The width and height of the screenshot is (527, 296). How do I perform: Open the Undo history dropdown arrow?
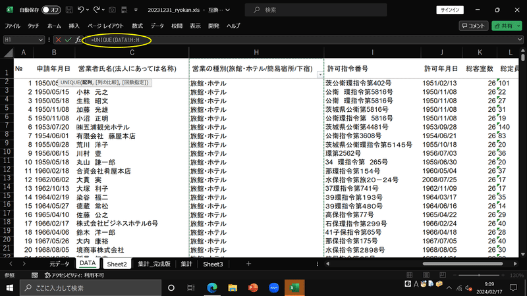[88, 10]
